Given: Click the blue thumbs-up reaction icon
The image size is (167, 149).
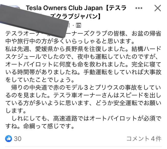Looking at the screenshot, I should point(8,139).
